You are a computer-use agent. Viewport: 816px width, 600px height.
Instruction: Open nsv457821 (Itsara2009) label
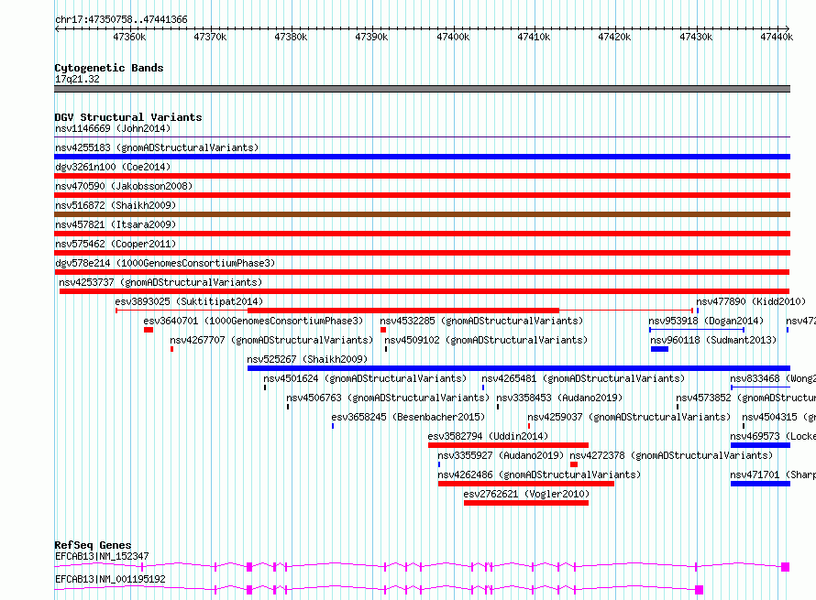click(x=116, y=224)
